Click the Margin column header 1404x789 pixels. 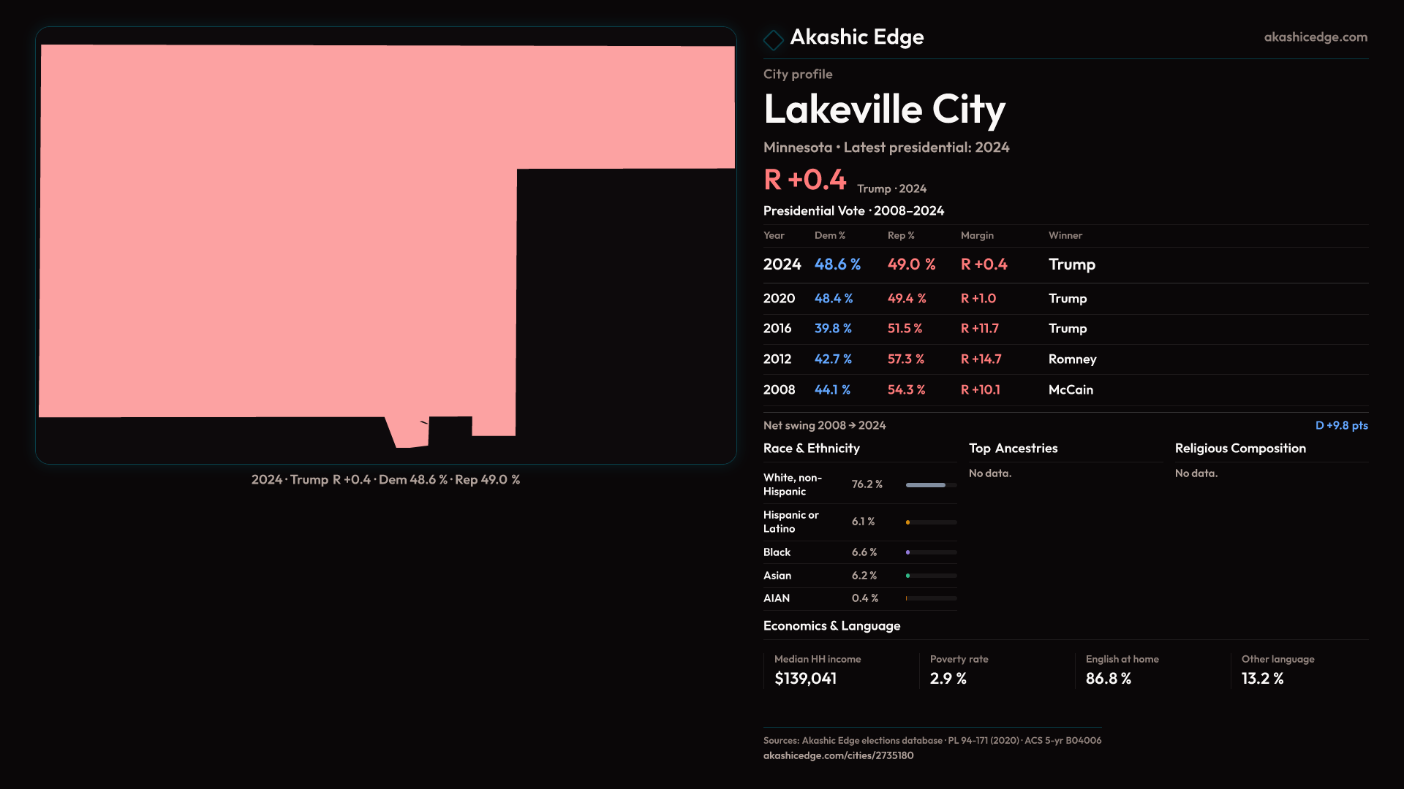pos(977,236)
